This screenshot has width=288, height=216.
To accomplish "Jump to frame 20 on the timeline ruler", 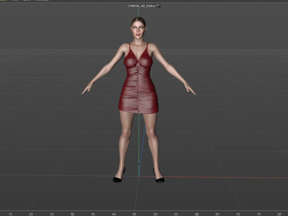I will (x=31, y=214).
